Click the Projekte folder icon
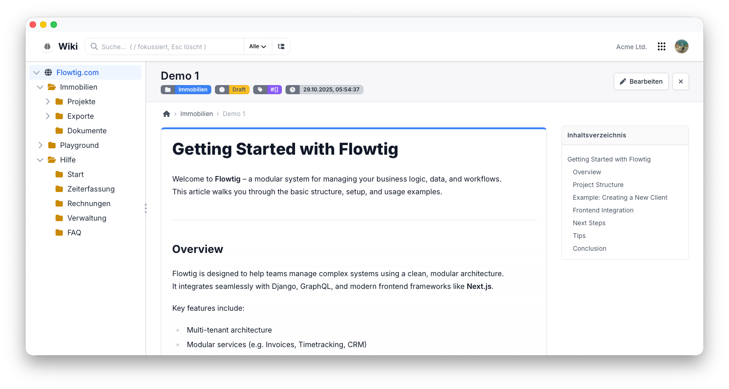 59,101
